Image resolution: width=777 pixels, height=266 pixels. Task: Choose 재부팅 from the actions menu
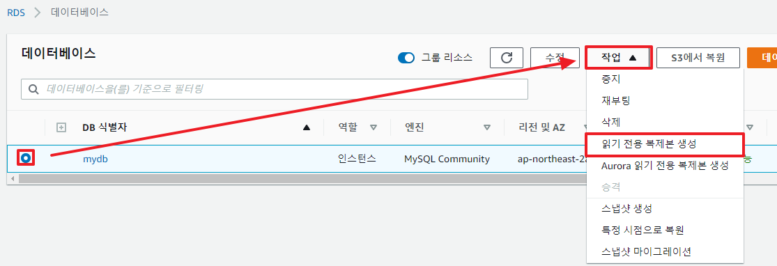click(x=615, y=100)
